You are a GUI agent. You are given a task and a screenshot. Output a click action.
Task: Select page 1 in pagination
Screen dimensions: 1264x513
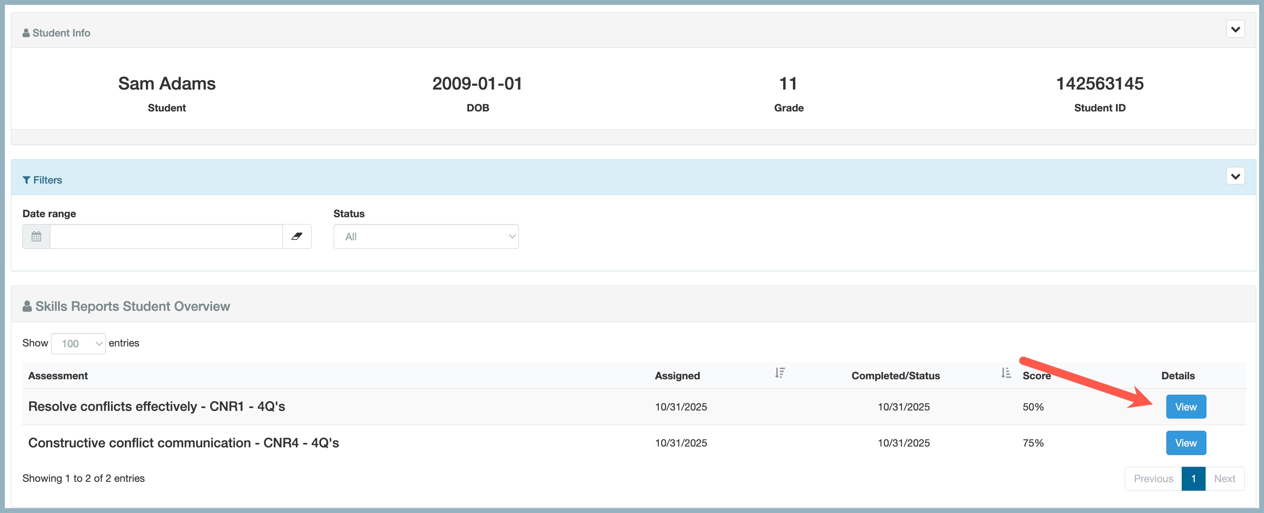coord(1193,479)
